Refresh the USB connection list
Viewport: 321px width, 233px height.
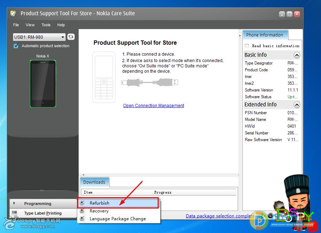(71, 37)
